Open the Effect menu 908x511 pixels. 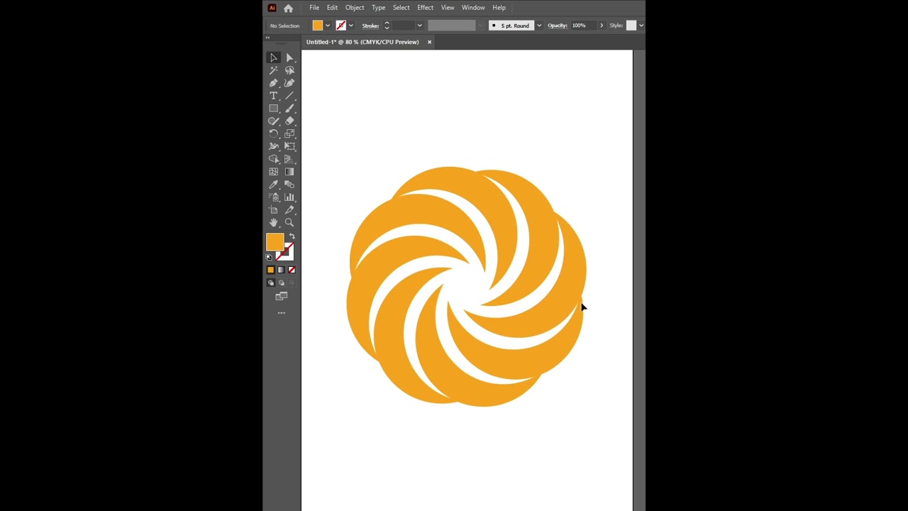(x=426, y=8)
